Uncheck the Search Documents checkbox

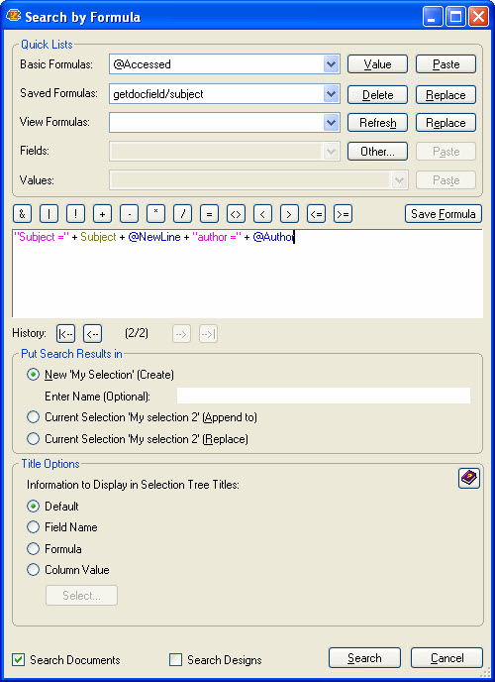pyautogui.click(x=18, y=659)
